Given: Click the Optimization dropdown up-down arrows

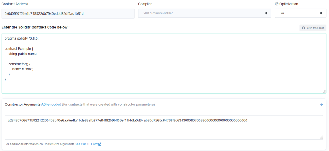Looking at the screenshot, I should click(321, 13).
